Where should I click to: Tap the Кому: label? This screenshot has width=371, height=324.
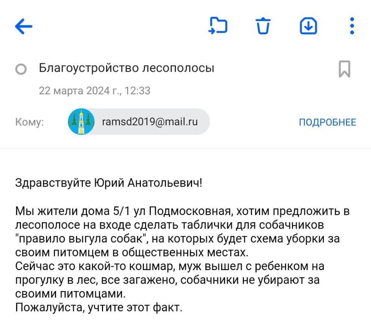(29, 122)
